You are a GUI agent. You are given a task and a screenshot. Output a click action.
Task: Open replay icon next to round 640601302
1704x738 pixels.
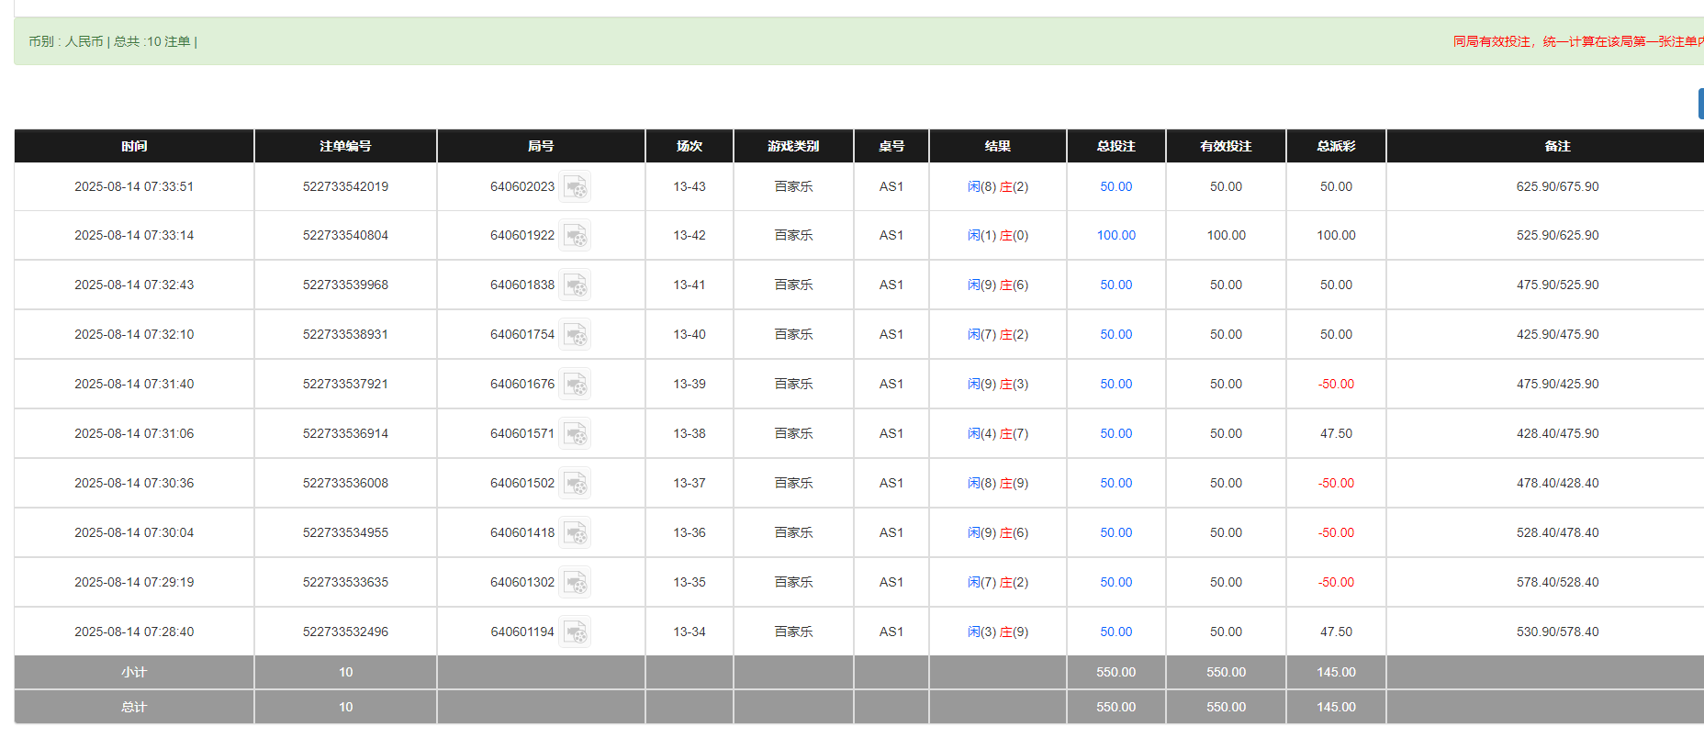tap(576, 583)
